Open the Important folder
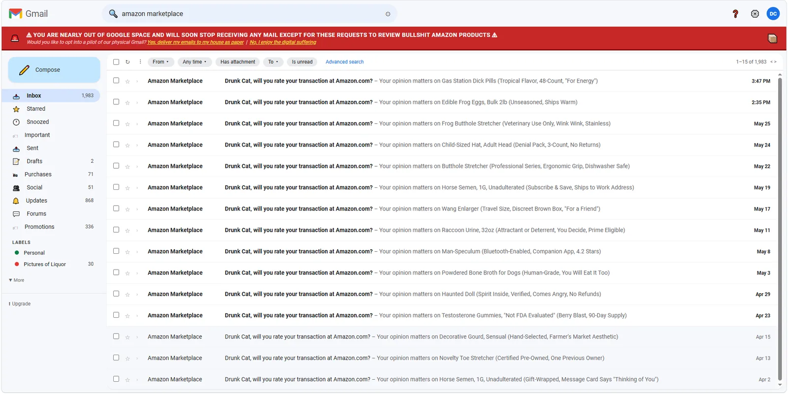Screen dimensions: 788x394 pyautogui.click(x=51, y=135)
